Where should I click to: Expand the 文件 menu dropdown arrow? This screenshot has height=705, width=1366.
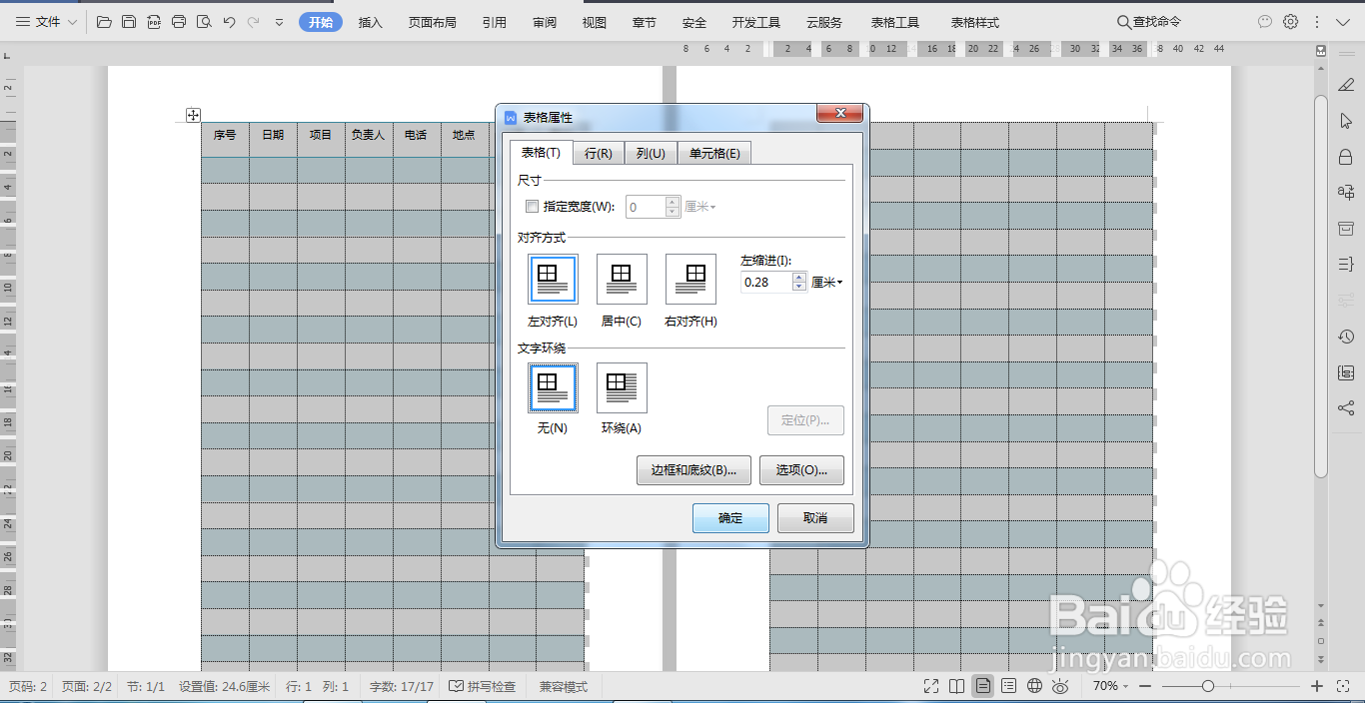tap(72, 22)
